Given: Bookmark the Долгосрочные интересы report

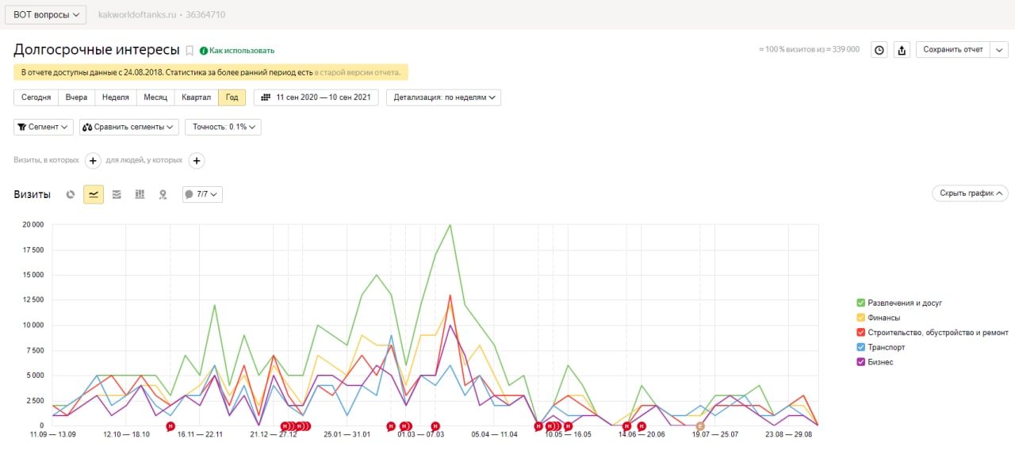Looking at the screenshot, I should pos(190,51).
